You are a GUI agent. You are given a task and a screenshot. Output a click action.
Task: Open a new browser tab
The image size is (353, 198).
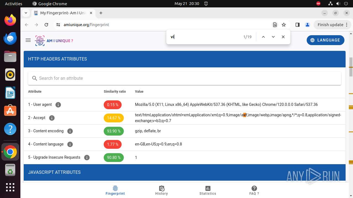point(101,13)
